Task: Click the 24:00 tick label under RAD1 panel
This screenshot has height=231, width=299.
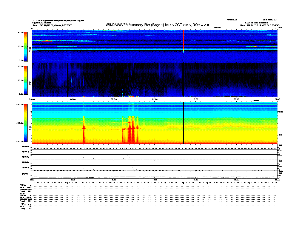Action: (277, 99)
